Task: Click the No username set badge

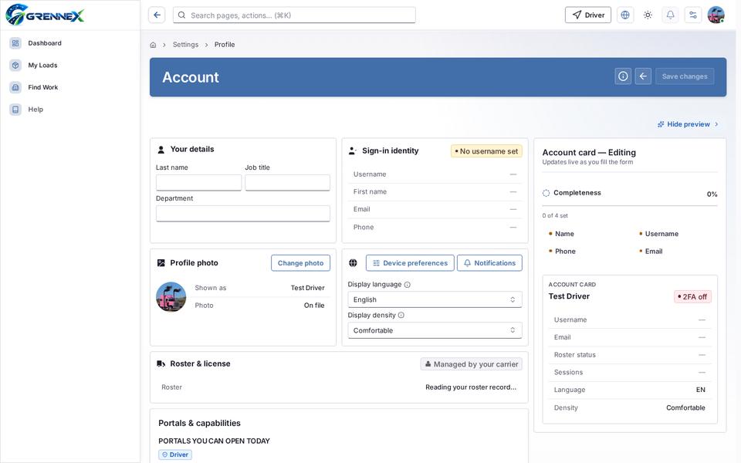Action: [x=486, y=151]
